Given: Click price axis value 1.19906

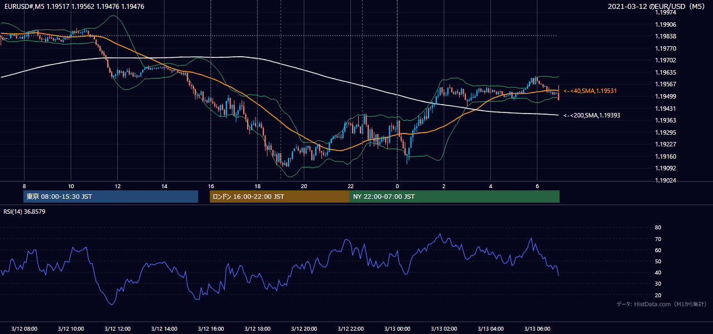Looking at the screenshot, I should point(666,24).
